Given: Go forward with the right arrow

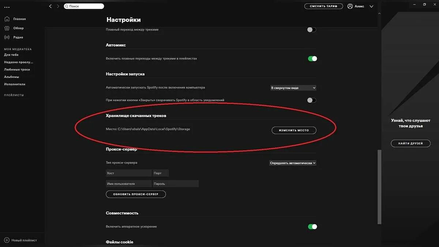Looking at the screenshot, I should tap(58, 6).
